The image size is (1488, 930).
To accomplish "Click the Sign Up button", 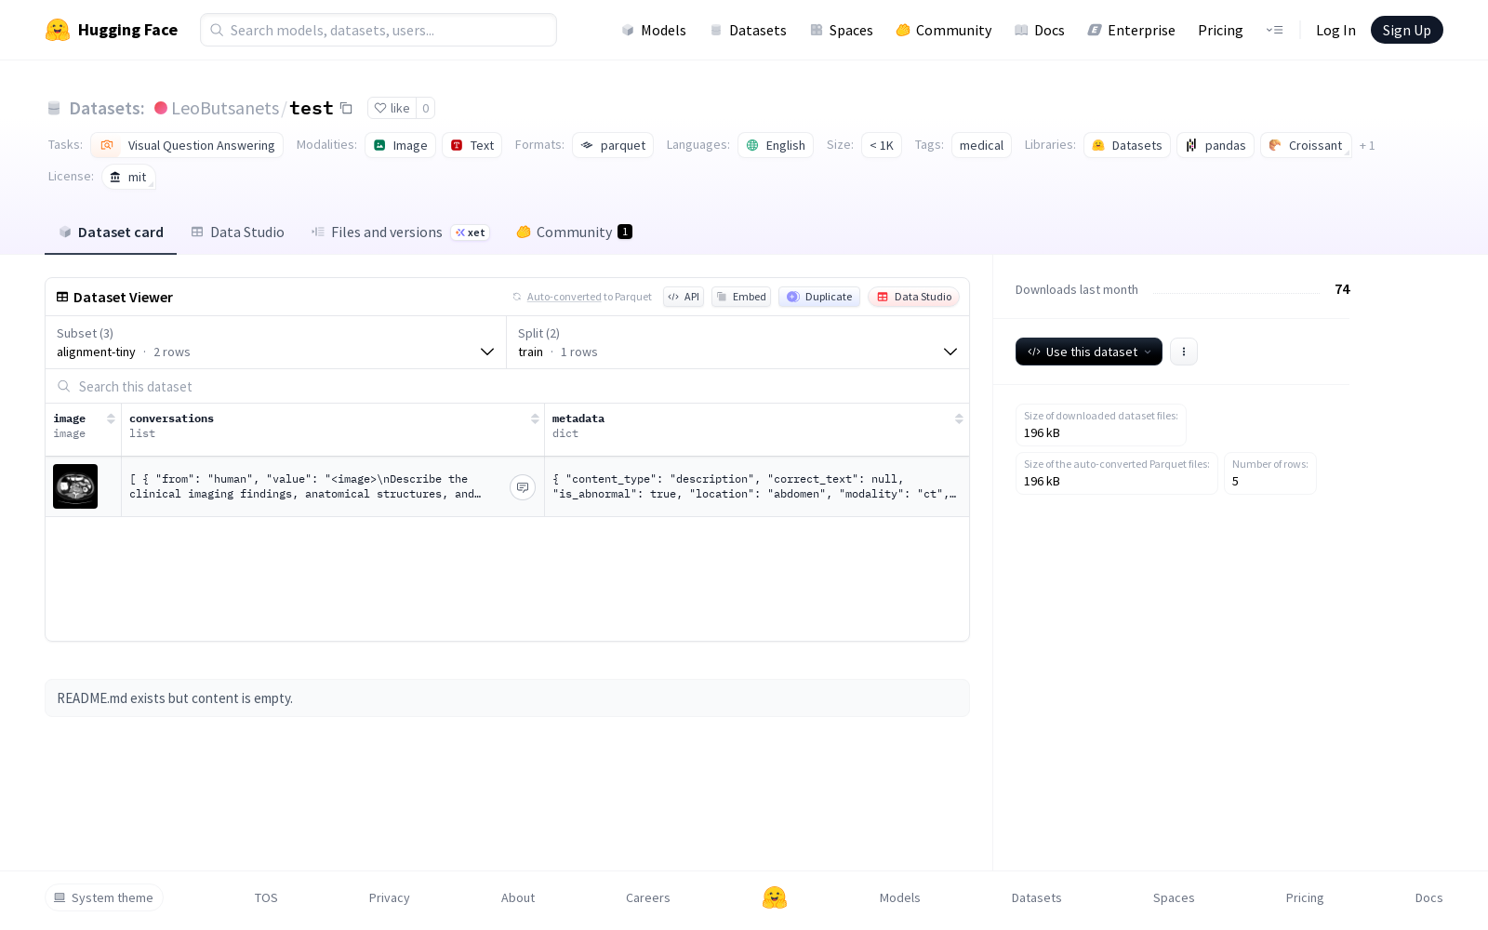I will point(1406,30).
